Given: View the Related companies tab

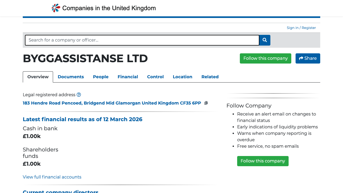Looking at the screenshot, I should click(x=210, y=77).
